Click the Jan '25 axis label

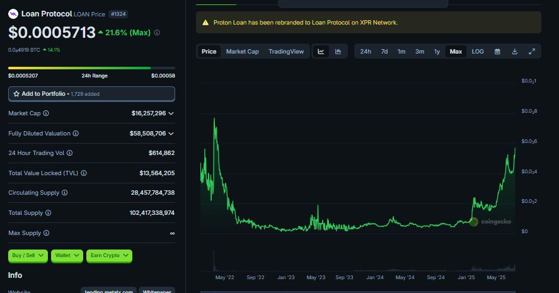point(466,277)
